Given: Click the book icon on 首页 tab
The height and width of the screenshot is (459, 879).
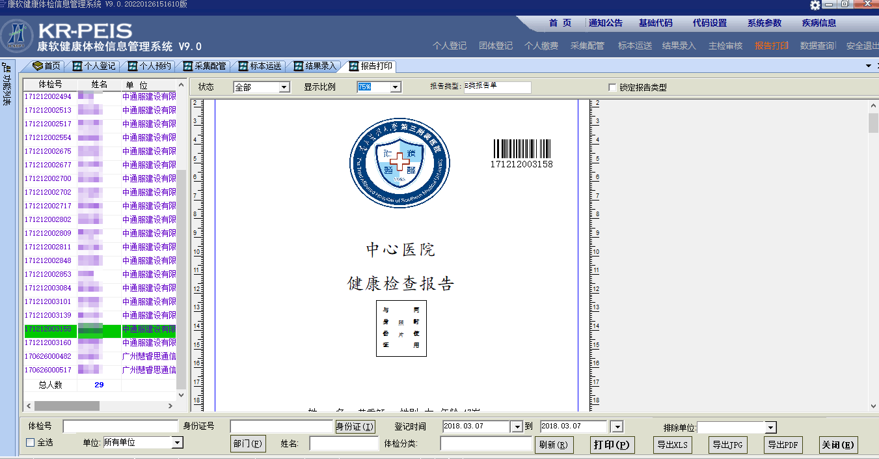Looking at the screenshot, I should pos(37,66).
